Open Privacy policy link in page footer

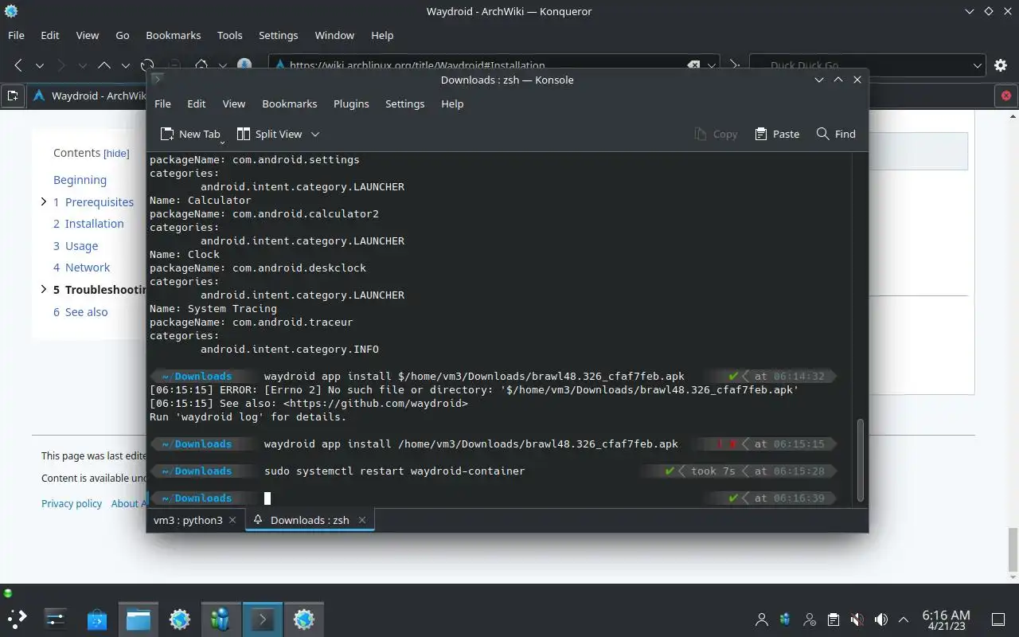[x=72, y=503]
